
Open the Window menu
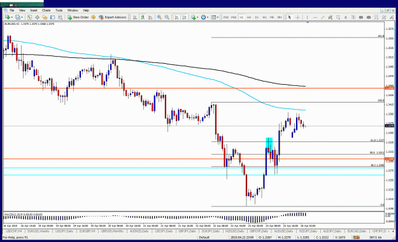coord(73,10)
